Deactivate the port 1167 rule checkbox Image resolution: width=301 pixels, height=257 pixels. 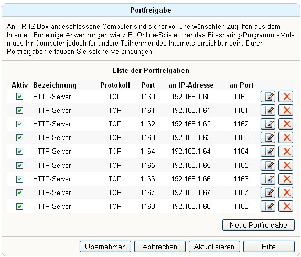[x=19, y=192]
